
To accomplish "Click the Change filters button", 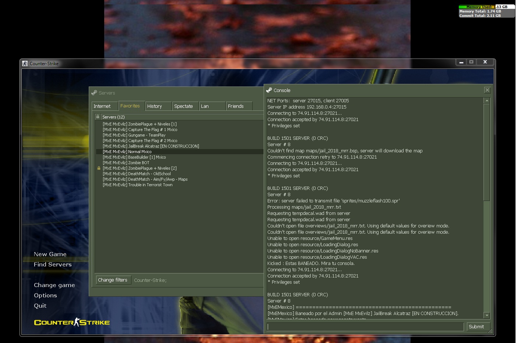I will (x=113, y=280).
